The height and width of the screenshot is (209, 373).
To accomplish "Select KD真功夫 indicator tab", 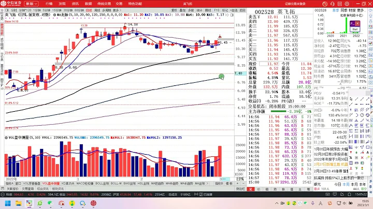I will coord(68,184).
